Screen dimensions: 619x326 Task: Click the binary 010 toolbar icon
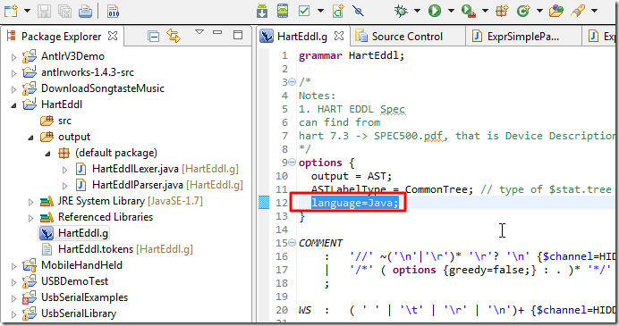(x=113, y=11)
